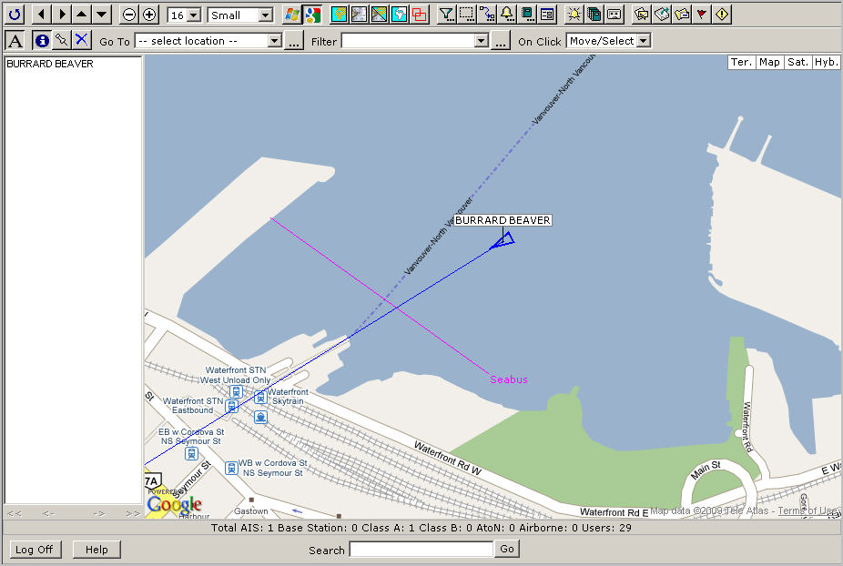The width and height of the screenshot is (843, 566).
Task: Toggle the blue info circle button
Action: pyautogui.click(x=41, y=41)
